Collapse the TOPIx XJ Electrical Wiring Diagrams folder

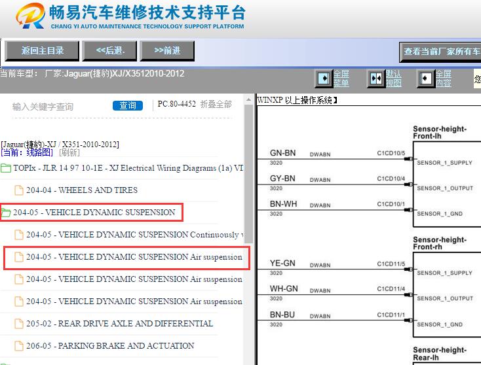coord(128,168)
